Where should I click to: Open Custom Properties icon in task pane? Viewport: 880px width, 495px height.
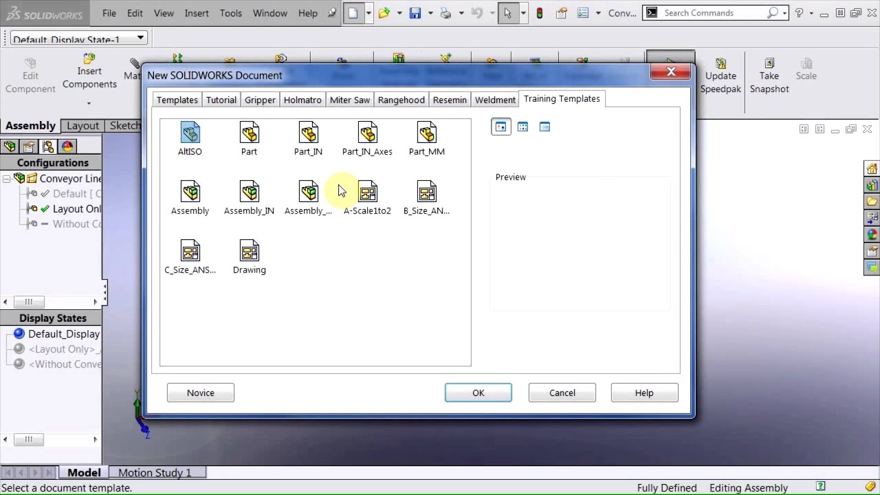coord(872,252)
